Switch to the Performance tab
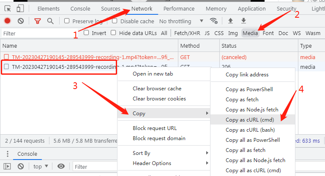Viewport: 325px width, 176px height. [179, 8]
